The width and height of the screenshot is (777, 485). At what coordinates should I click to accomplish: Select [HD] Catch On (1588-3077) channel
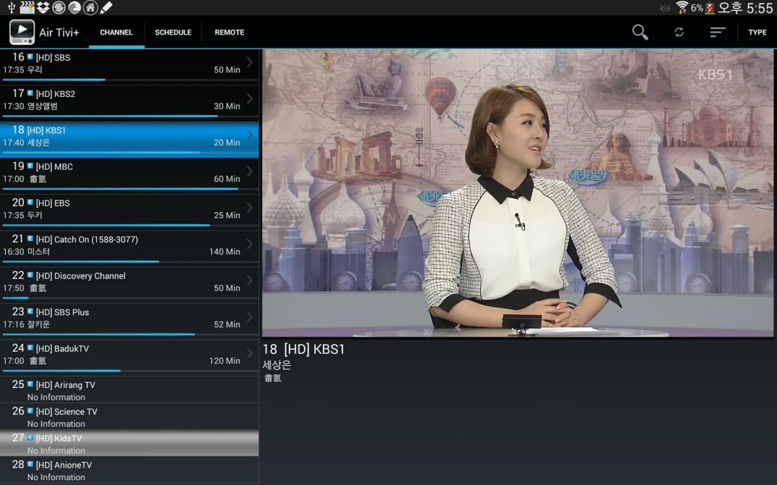tap(129, 247)
